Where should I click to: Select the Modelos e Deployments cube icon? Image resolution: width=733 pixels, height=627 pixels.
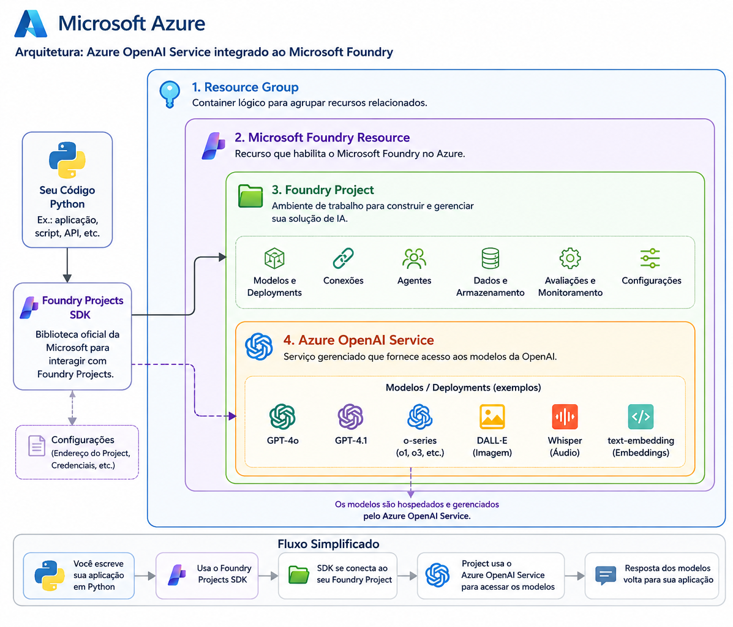coord(274,258)
